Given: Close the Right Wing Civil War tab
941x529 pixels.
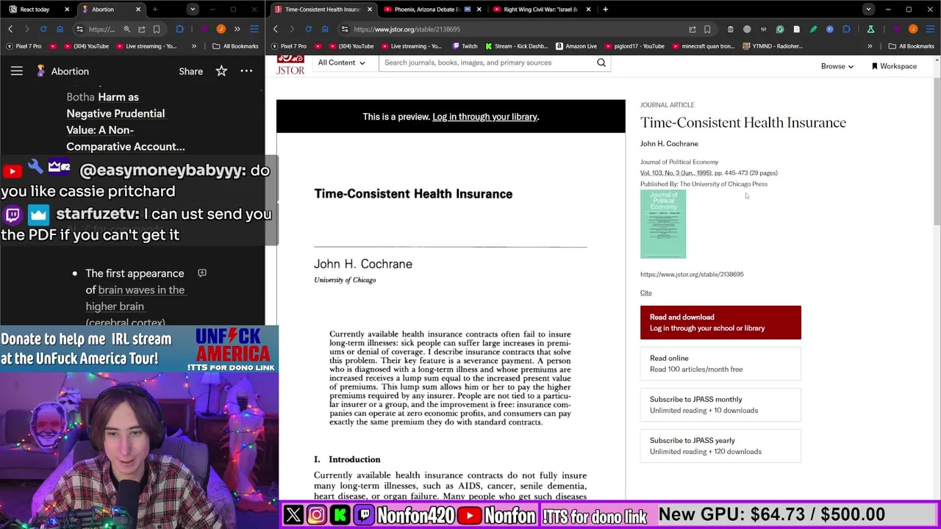Looking at the screenshot, I should (587, 10).
